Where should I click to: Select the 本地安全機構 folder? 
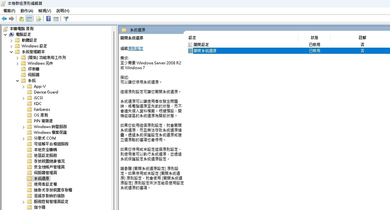pyautogui.click(x=46, y=149)
